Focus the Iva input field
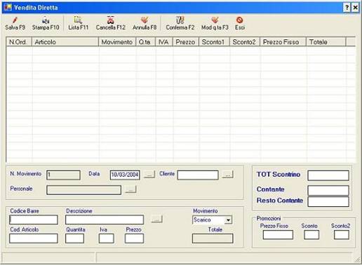 (107, 238)
